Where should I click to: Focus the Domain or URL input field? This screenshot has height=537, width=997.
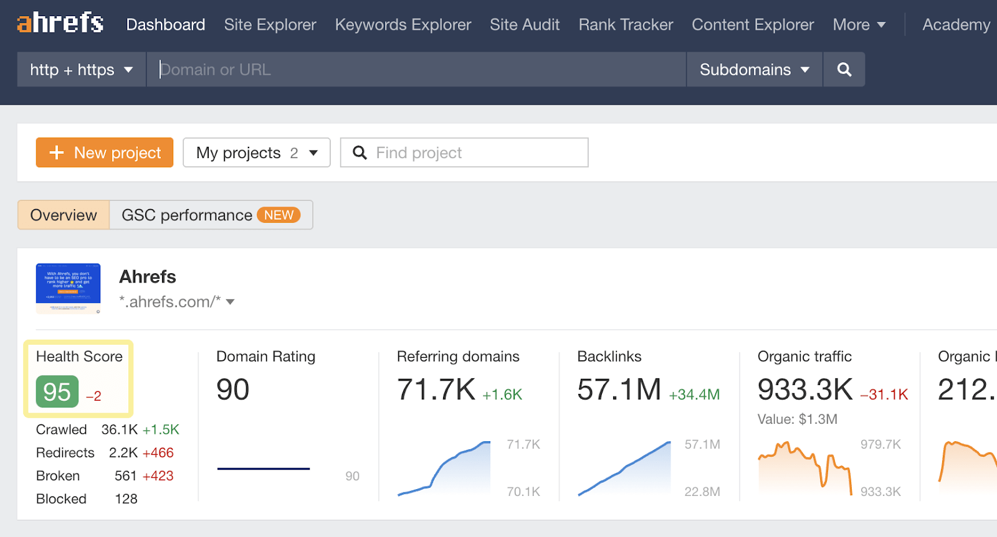pyautogui.click(x=416, y=69)
